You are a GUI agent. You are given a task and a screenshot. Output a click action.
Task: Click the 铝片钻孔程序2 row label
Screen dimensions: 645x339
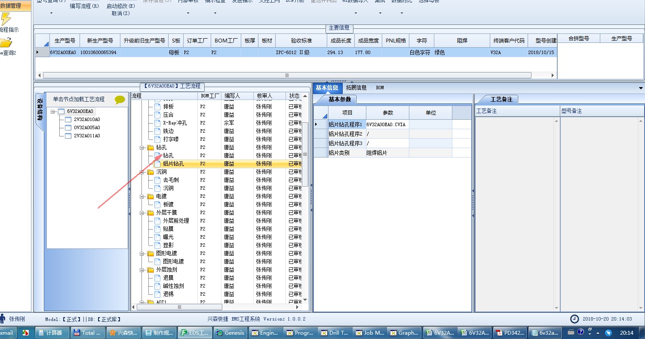coord(347,134)
